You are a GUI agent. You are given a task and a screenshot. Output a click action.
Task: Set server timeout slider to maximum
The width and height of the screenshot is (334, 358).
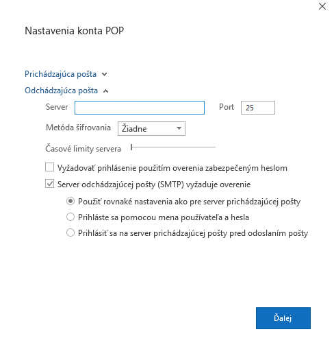coord(215,147)
